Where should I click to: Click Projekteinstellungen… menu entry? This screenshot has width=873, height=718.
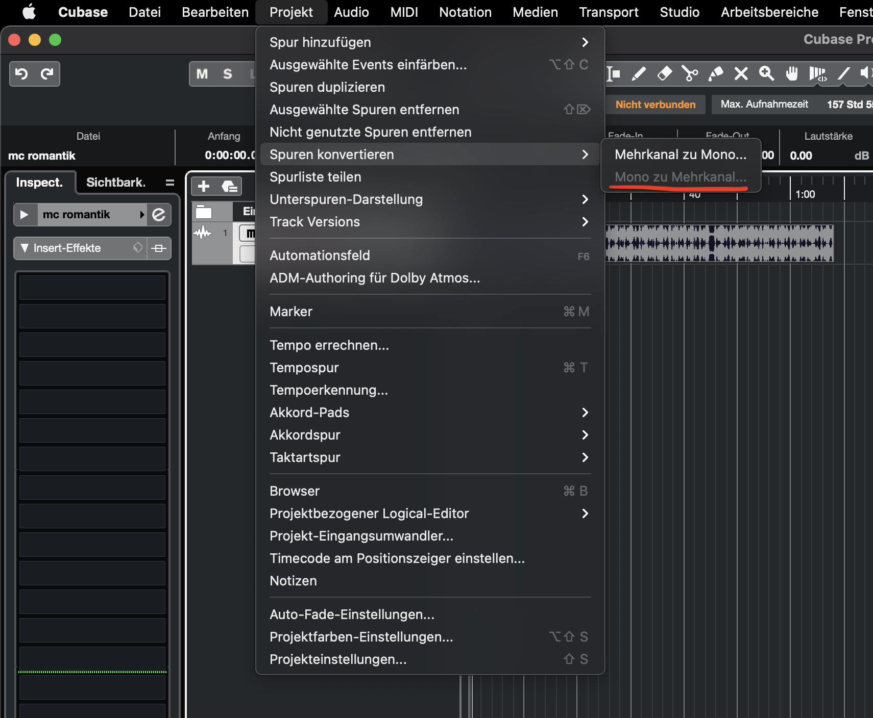click(x=338, y=659)
